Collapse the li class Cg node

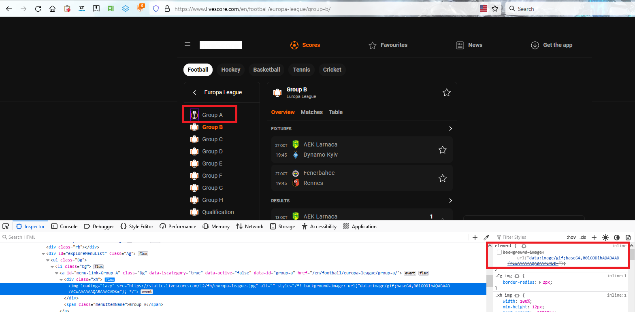(52, 267)
